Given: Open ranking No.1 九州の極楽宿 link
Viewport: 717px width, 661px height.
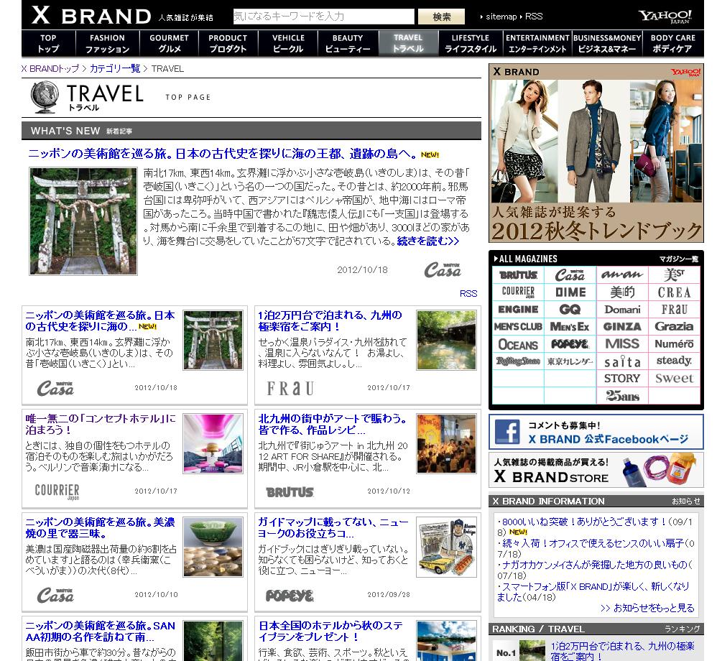Looking at the screenshot, I should pyautogui.click(x=622, y=652).
